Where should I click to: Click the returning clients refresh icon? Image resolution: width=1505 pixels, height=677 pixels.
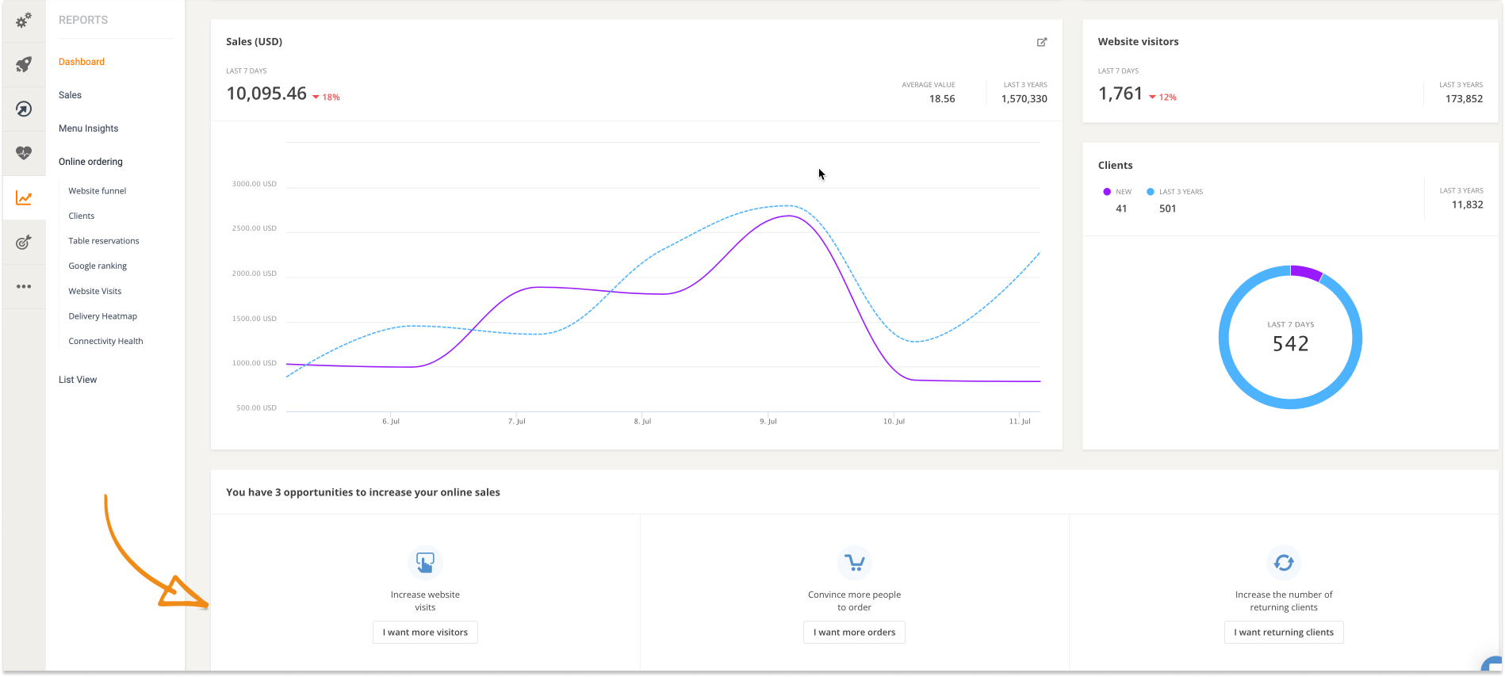tap(1284, 563)
